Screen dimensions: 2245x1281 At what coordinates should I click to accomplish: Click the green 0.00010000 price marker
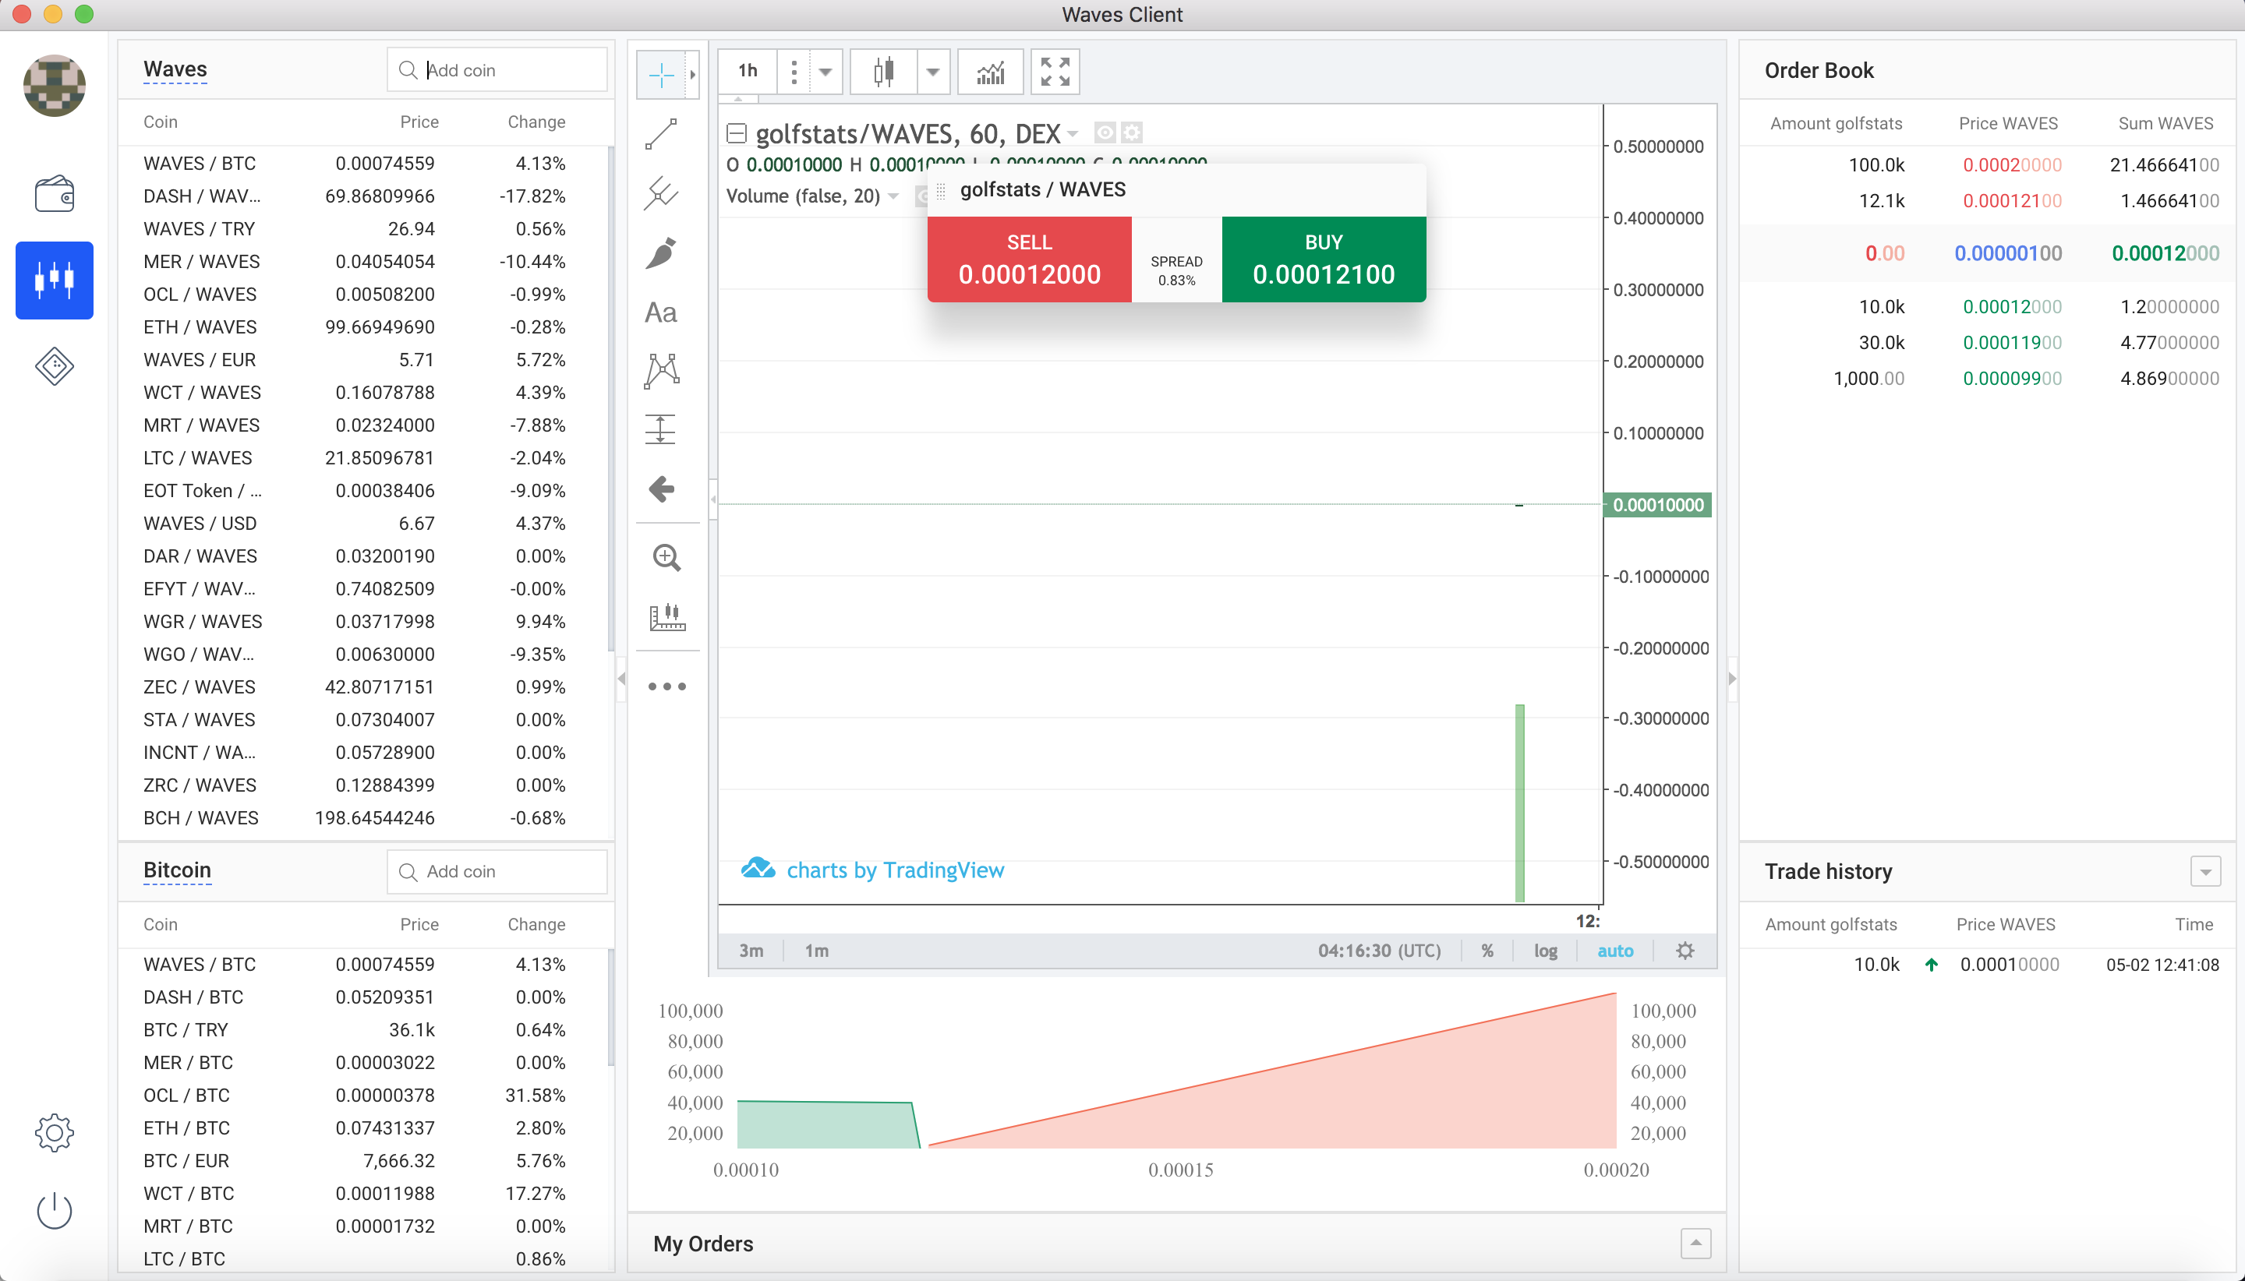[x=1658, y=505]
